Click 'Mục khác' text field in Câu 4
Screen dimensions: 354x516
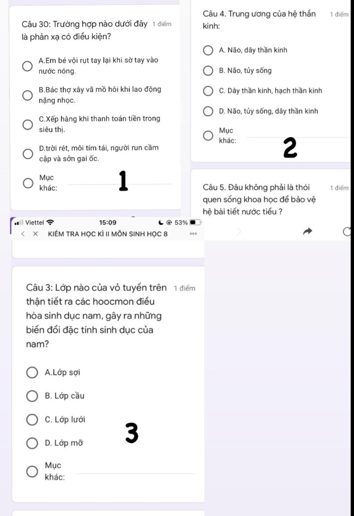tap(297, 134)
